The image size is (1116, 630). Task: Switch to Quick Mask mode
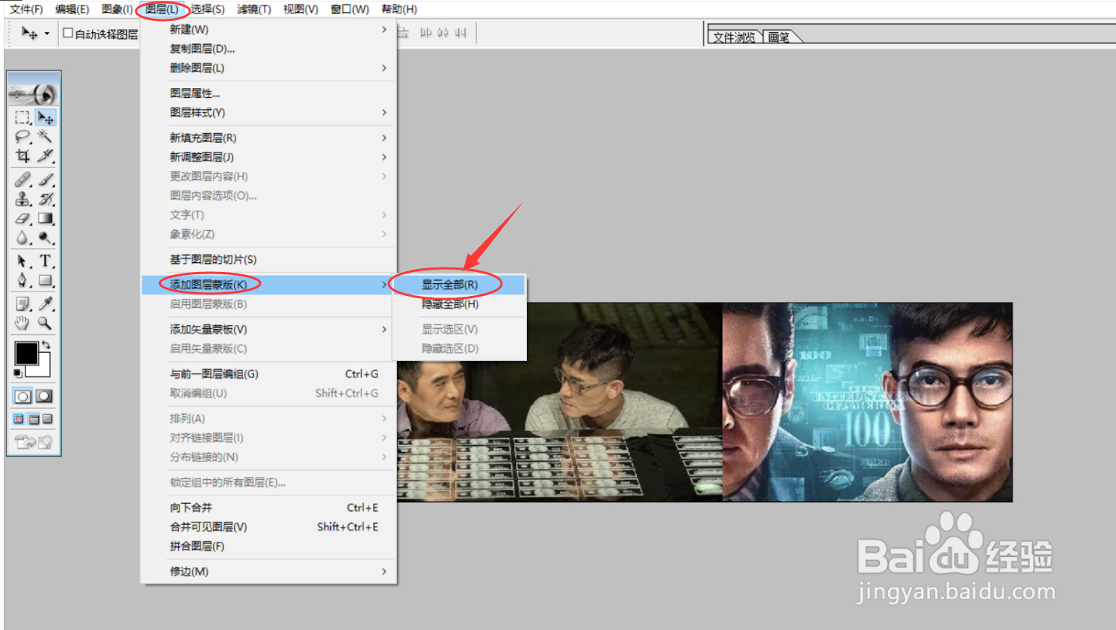(44, 396)
